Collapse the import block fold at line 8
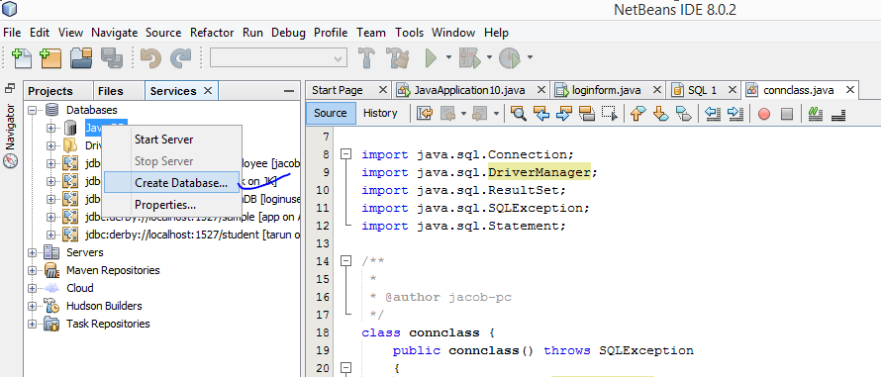The image size is (881, 377). (x=346, y=154)
